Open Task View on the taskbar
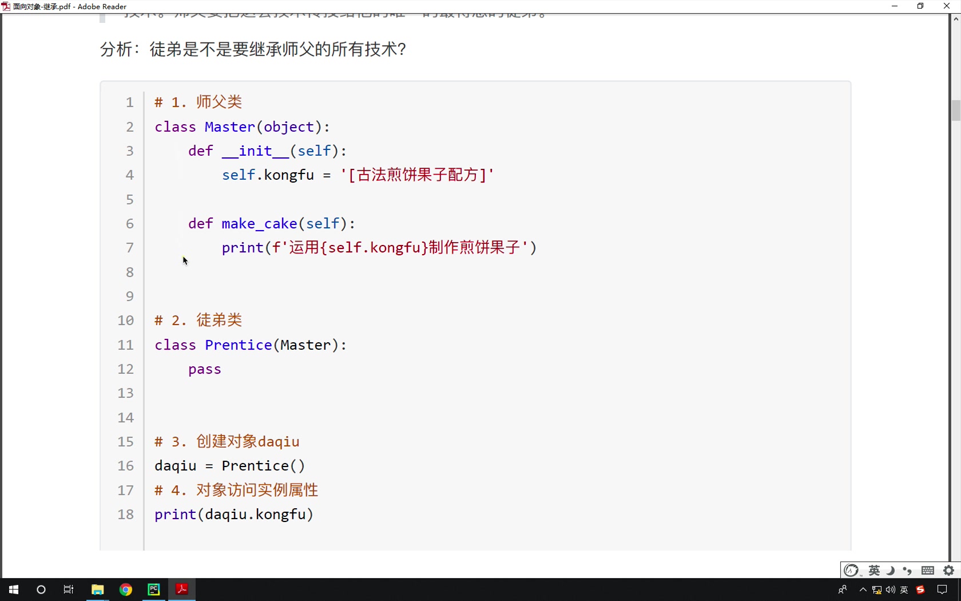Viewport: 961px width, 601px height. point(69,590)
